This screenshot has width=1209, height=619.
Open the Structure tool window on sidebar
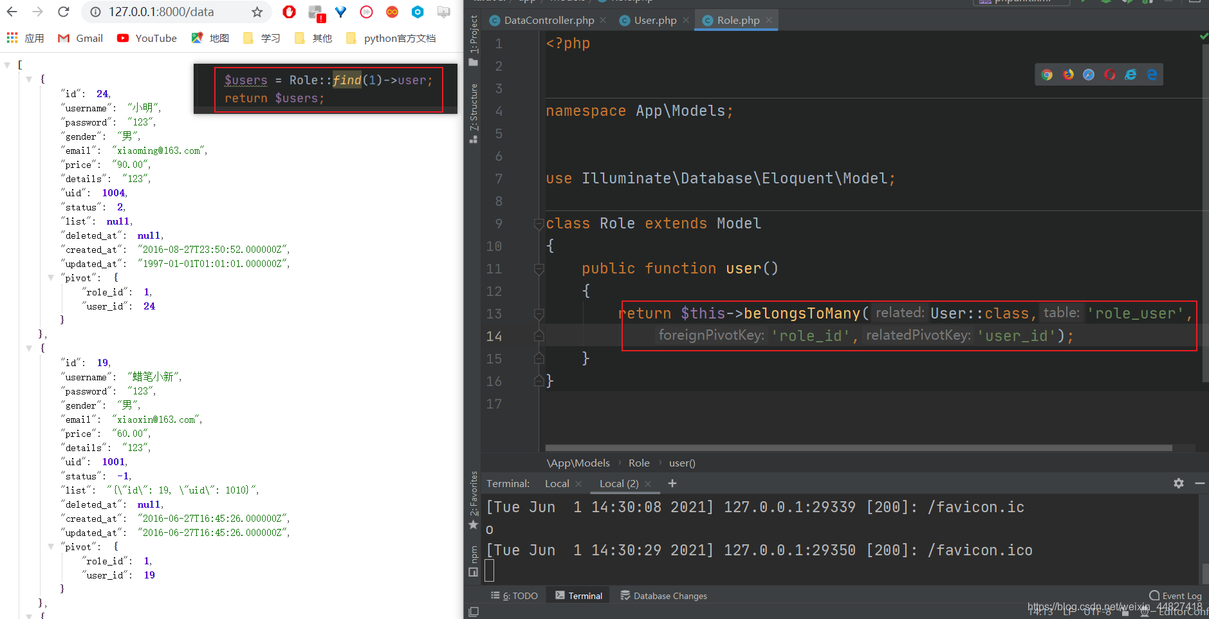(474, 113)
